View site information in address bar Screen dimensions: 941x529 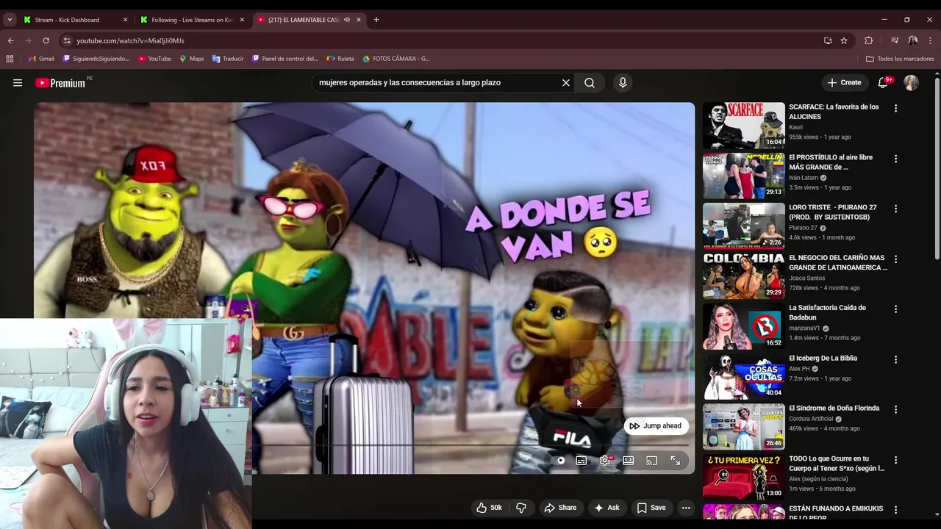67,40
